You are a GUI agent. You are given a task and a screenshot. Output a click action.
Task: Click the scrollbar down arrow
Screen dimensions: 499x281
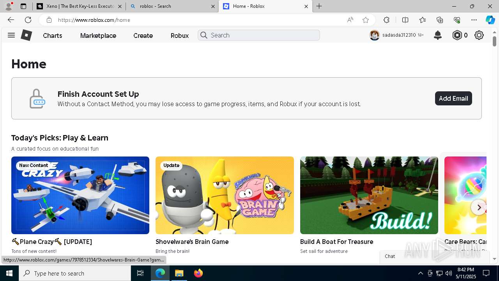coord(494,259)
